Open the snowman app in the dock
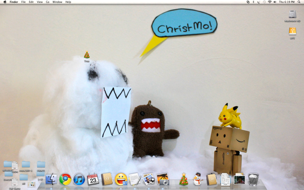 [197, 179]
